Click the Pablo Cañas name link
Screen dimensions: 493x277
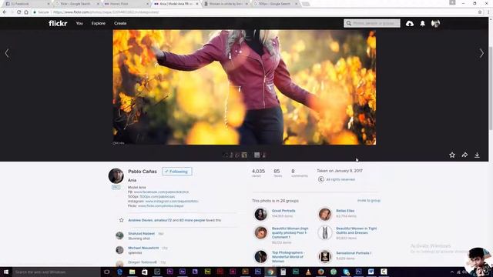[x=143, y=172]
